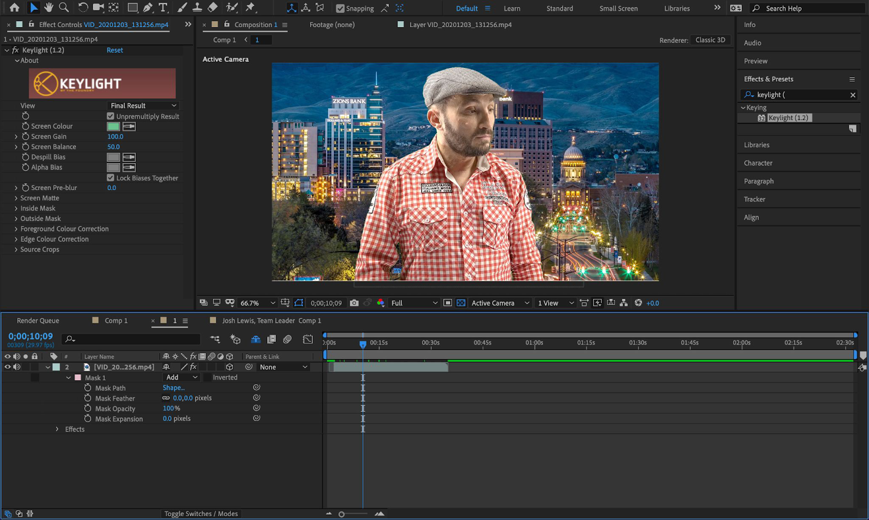Image resolution: width=869 pixels, height=520 pixels.
Task: Select the Rotation tool
Action: pos(83,8)
